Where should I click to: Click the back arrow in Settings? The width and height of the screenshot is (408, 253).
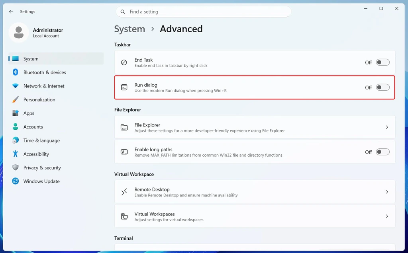coord(11,12)
